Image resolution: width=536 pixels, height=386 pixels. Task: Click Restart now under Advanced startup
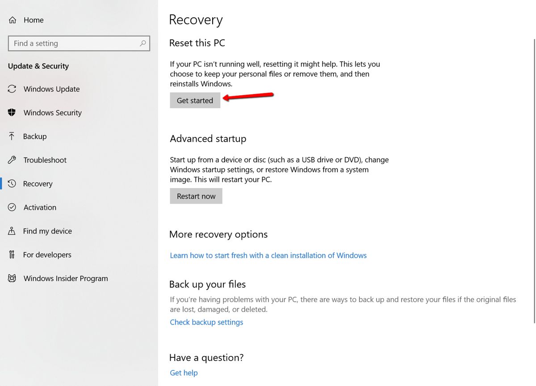(196, 196)
